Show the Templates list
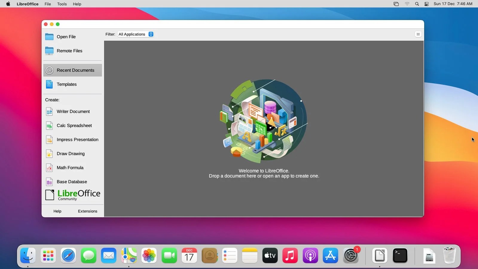The height and width of the screenshot is (269, 478). (x=73, y=84)
